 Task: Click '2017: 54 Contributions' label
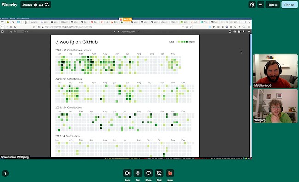68,136
